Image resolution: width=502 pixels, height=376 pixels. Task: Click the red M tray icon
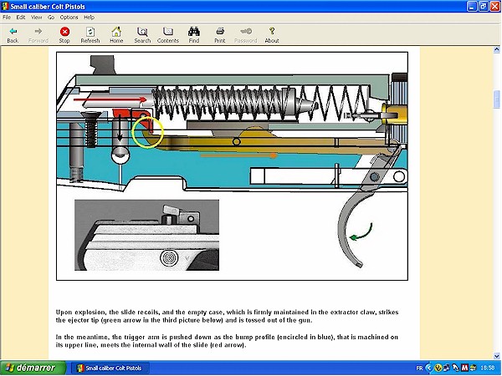464,368
